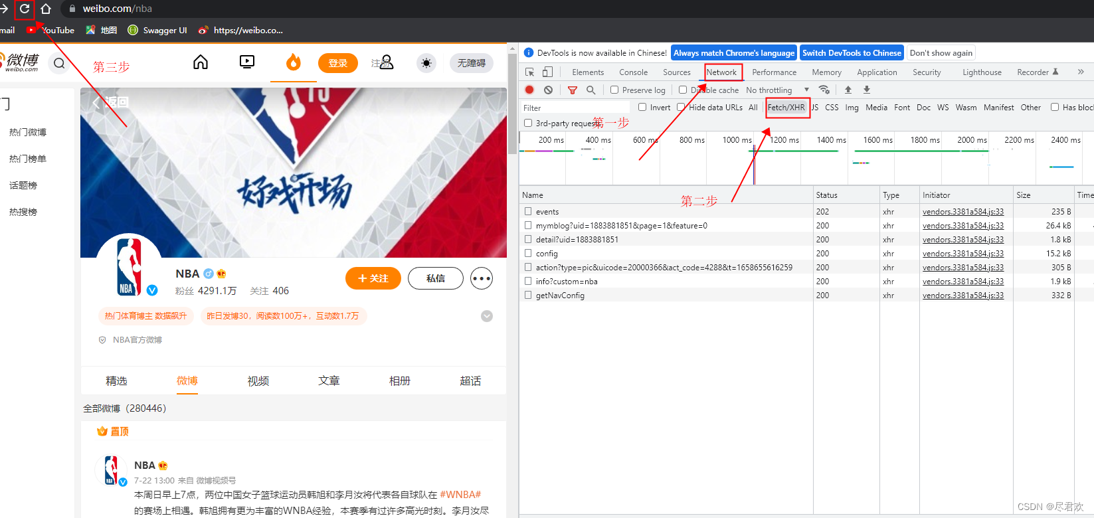This screenshot has height=518, width=1094.
Task: Click #WNBA# hashtag link in post
Action: pos(460,495)
